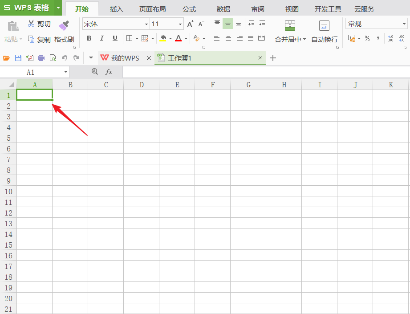Open the number format dropdown 常规
This screenshot has height=314, width=410.
pos(404,24)
